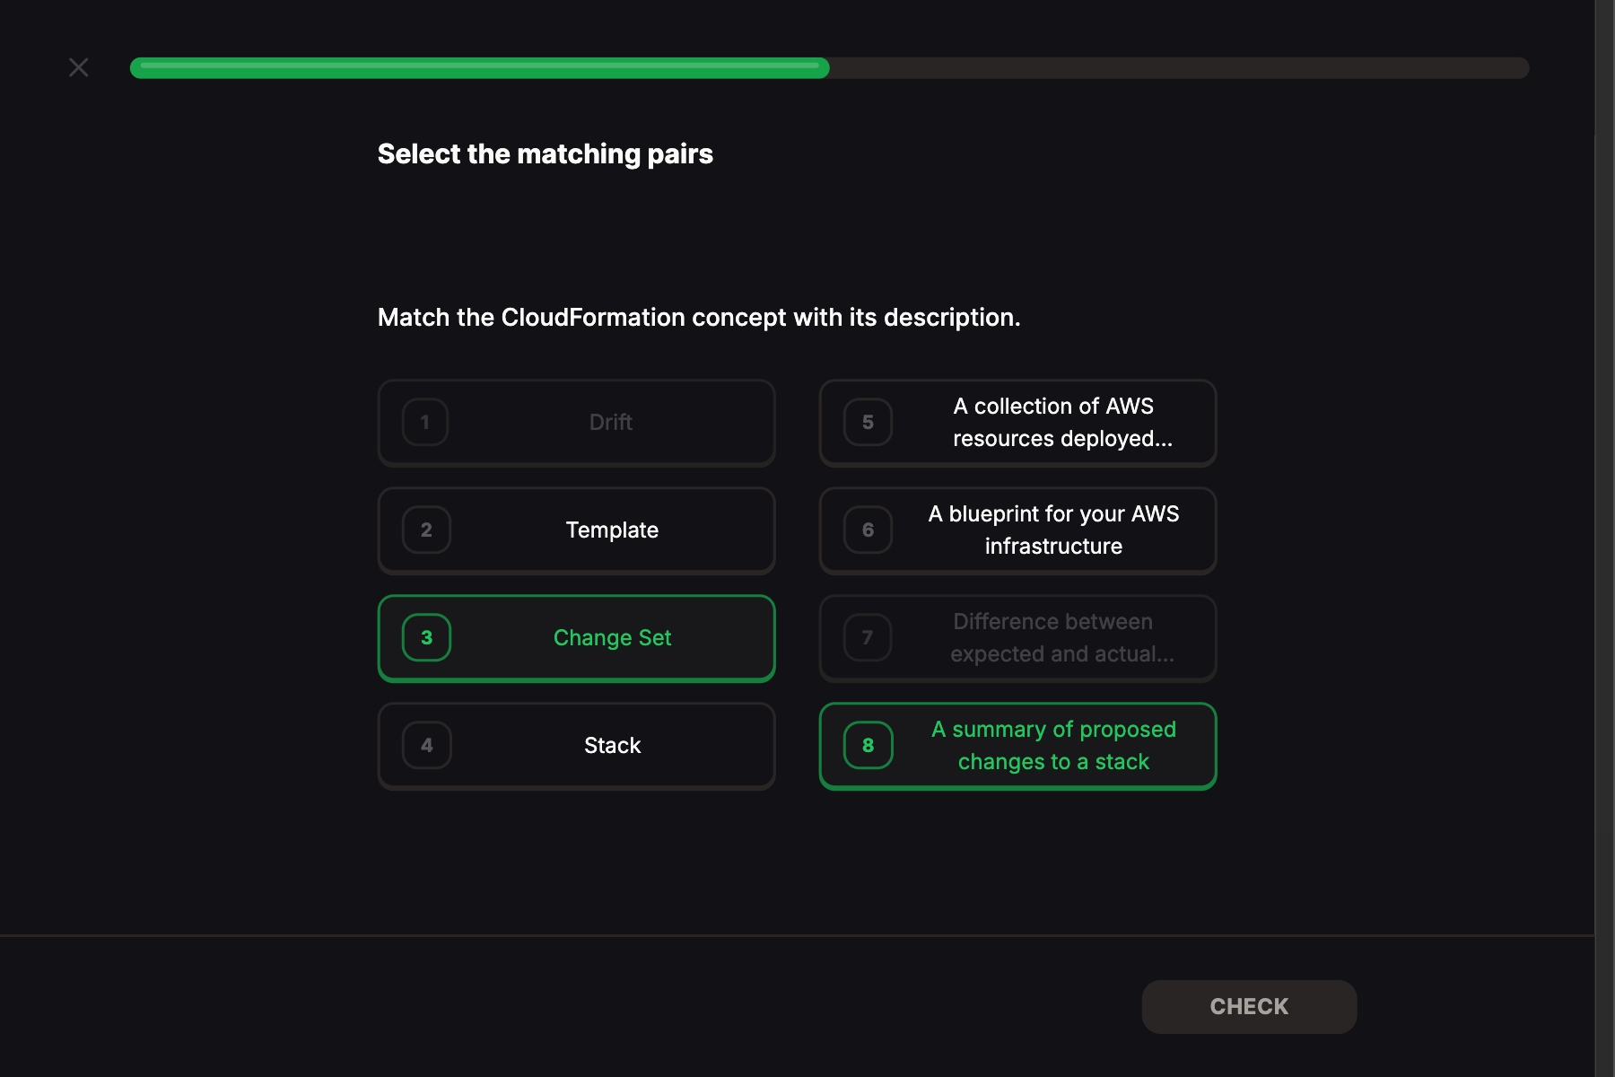
Task: Click the number 1 badge beside Drift
Action: point(425,422)
